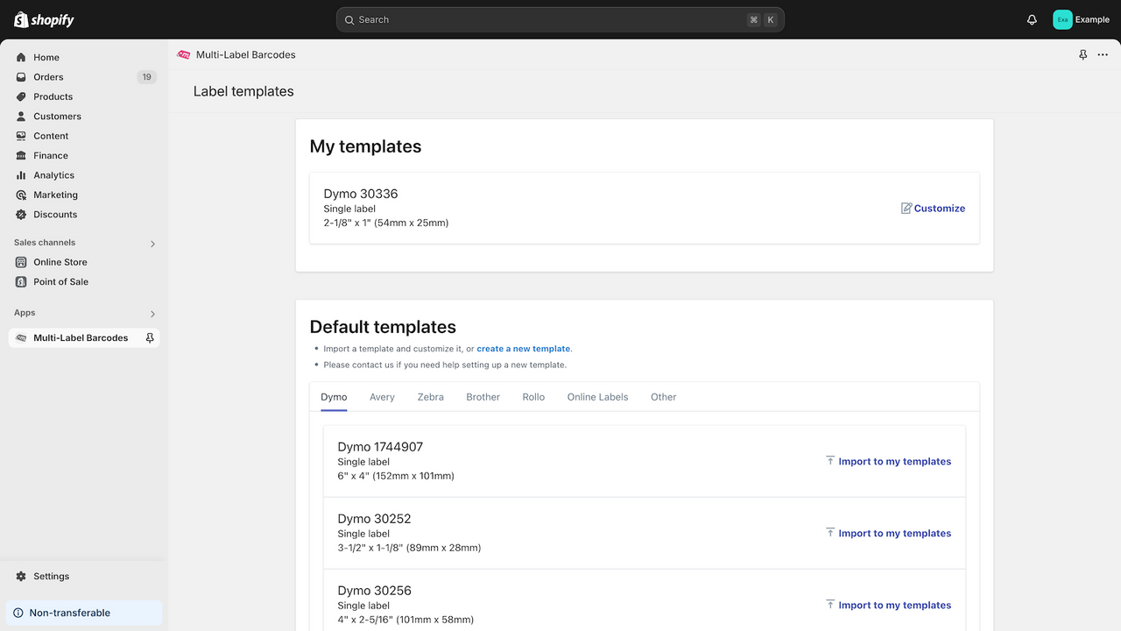
Task: Click the Orders count badge 19
Action: click(x=146, y=77)
